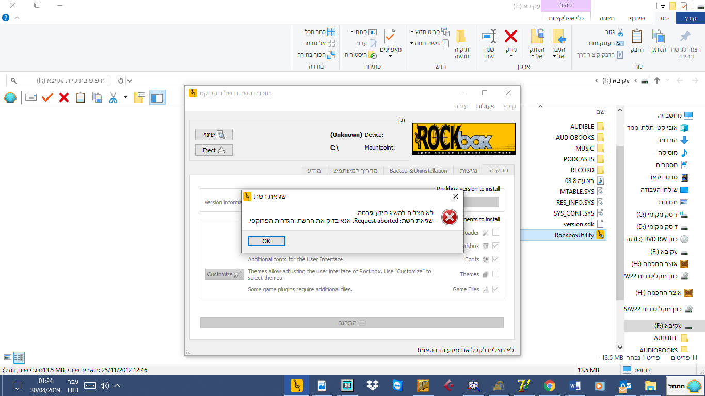The height and width of the screenshot is (396, 705).
Task: Switch to the מדריך למשתמש tab
Action: tap(355, 170)
